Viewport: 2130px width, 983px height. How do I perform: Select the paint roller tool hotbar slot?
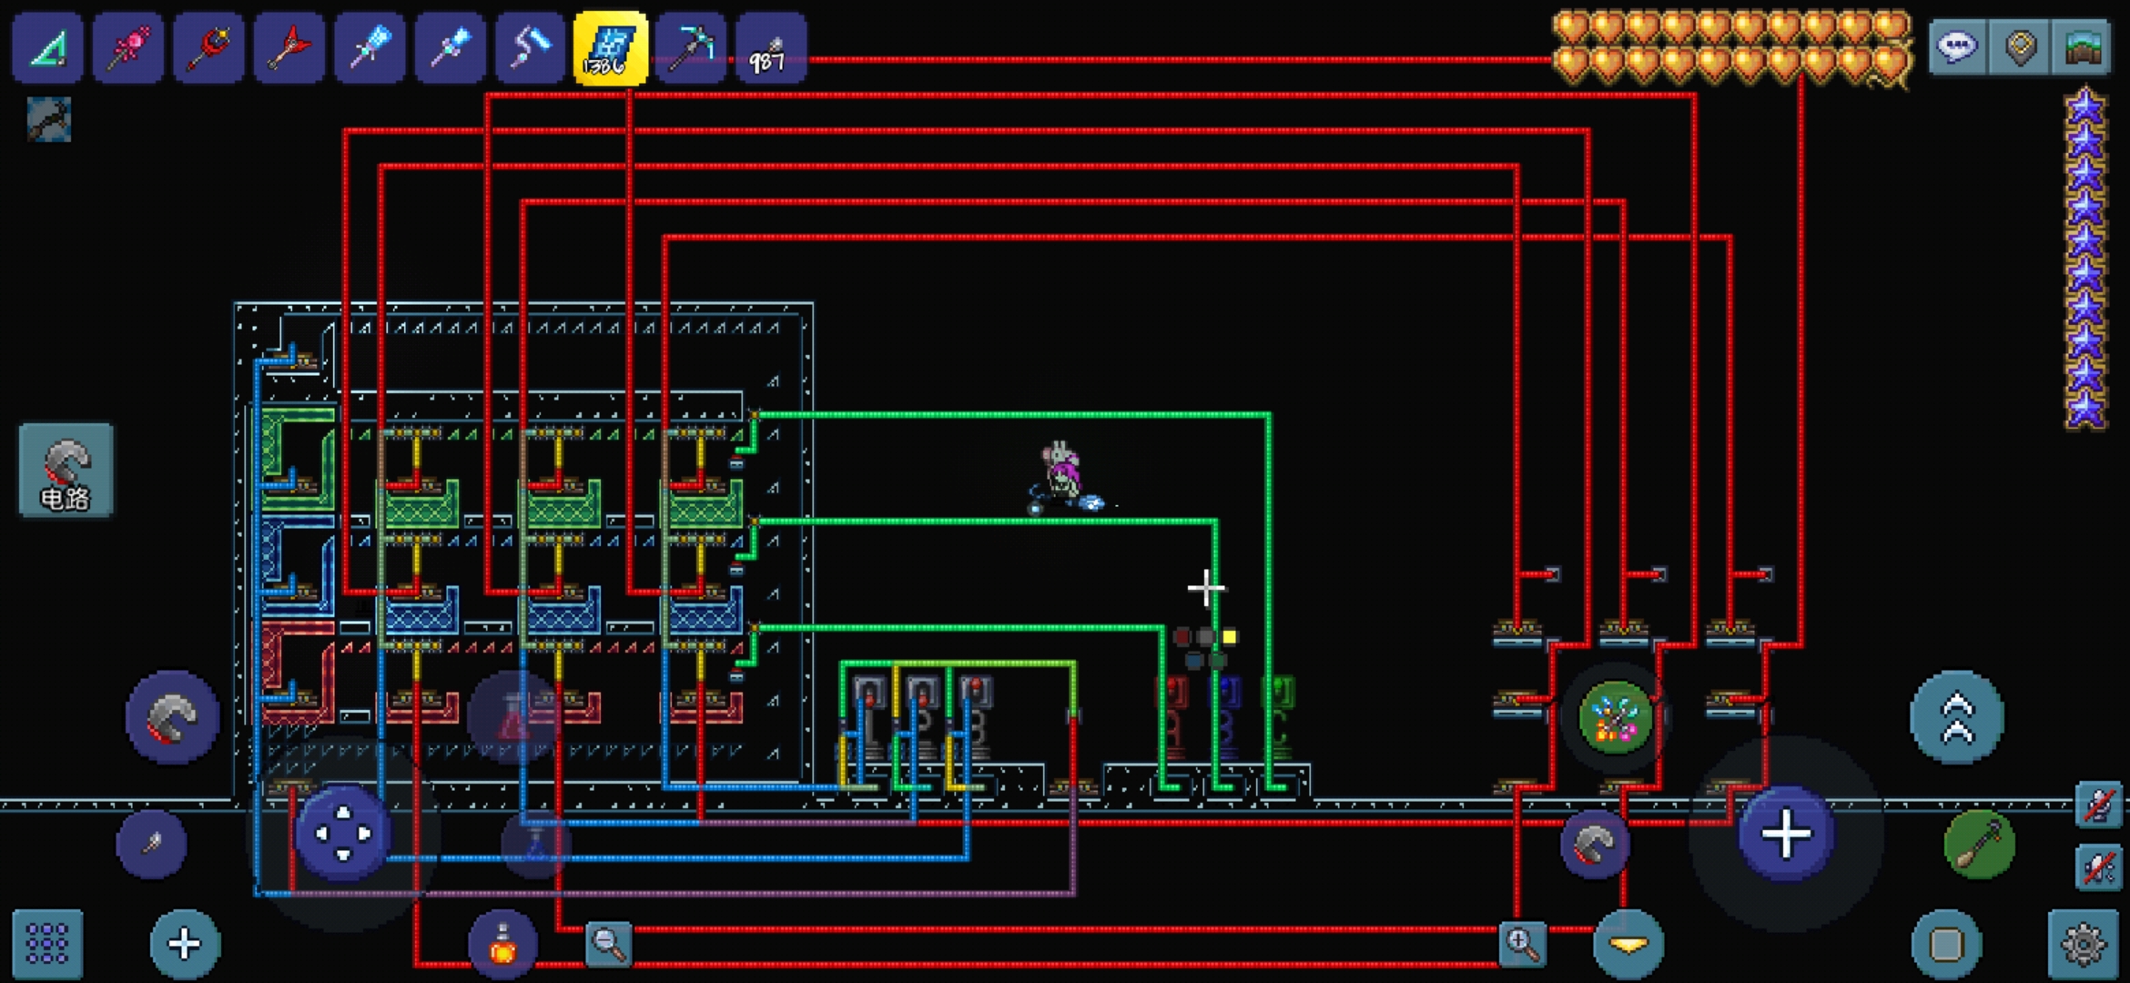(x=531, y=47)
